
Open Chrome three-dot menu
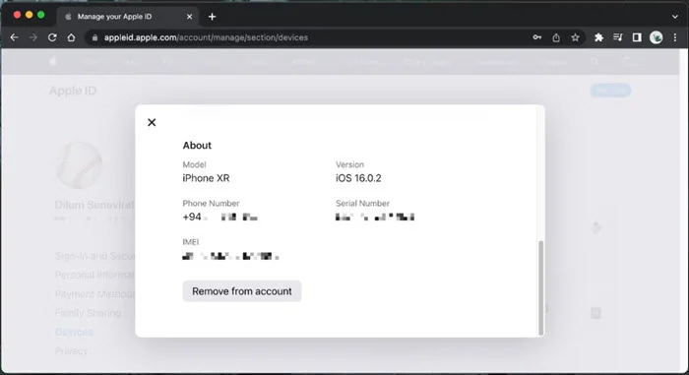(675, 37)
